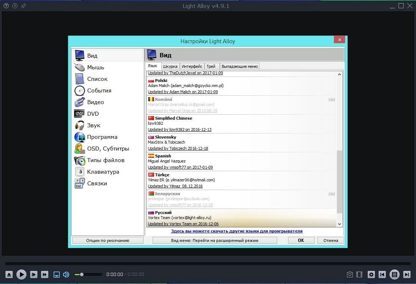The image size is (416, 284).
Task: Click the frame step button
Action: [x=34, y=275]
